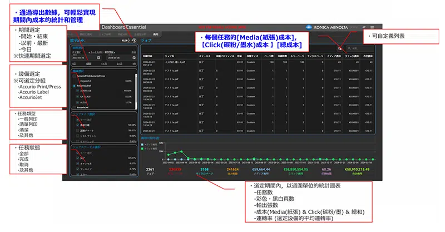Open the ジョブ分析 tab

coord(105,34)
